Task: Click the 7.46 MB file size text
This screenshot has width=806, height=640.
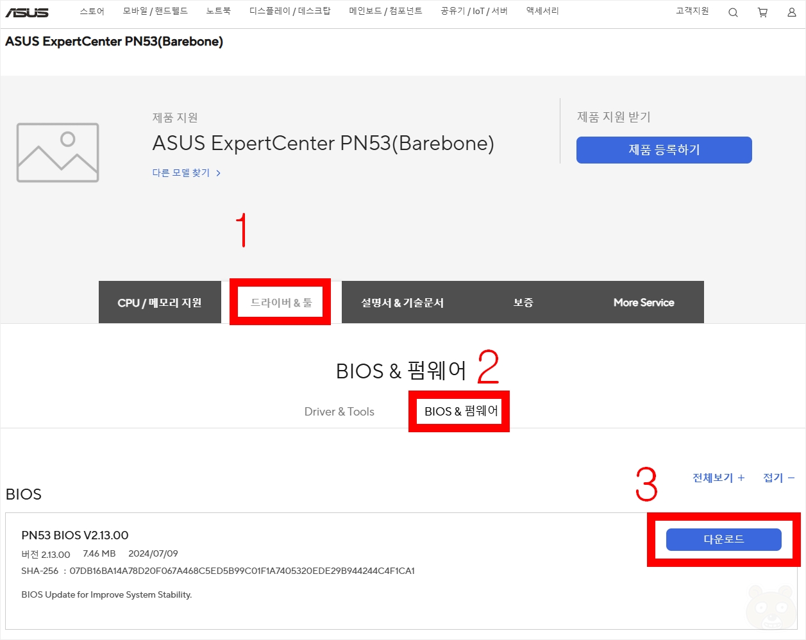Action: click(x=99, y=553)
